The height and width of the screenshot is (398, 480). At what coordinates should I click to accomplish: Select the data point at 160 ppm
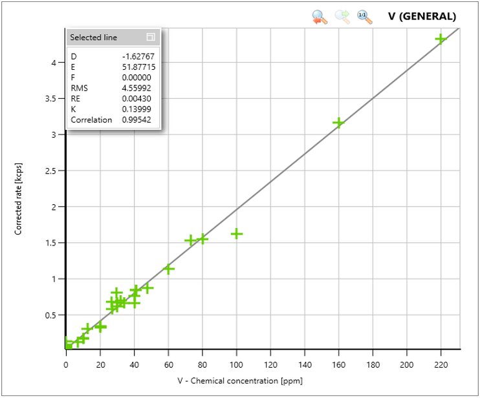point(338,122)
